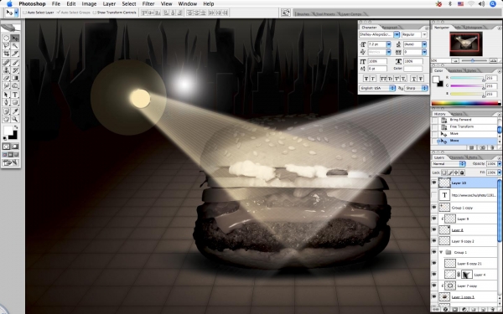Switch to the Actions tab

tap(456, 114)
